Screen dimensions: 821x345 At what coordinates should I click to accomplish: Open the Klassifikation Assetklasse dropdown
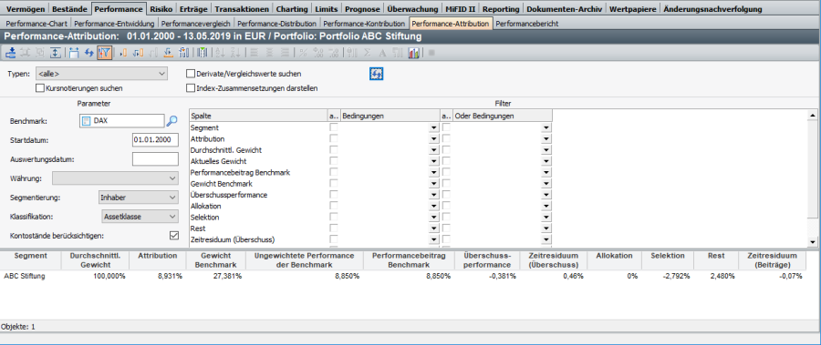140,217
